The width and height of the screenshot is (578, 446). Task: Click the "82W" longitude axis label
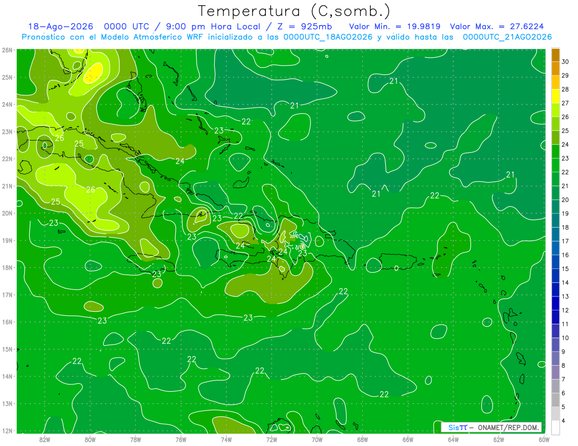(45, 439)
